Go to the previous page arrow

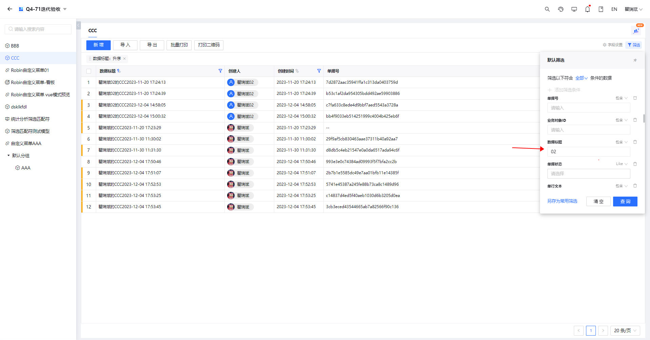(579, 331)
